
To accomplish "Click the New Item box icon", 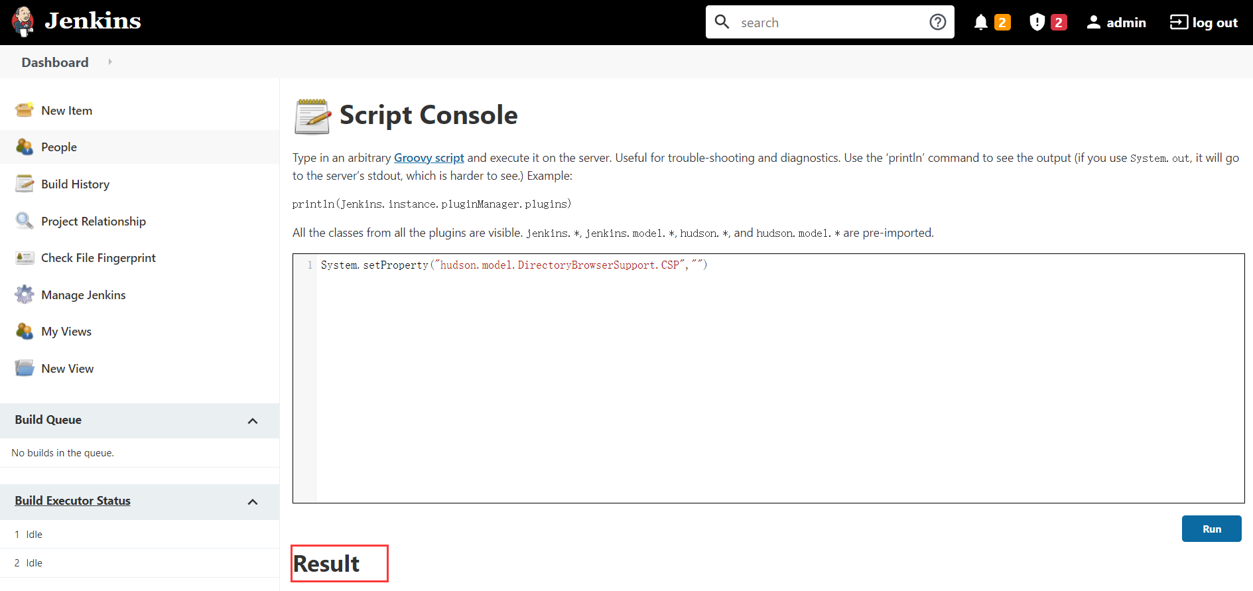I will click(x=25, y=110).
